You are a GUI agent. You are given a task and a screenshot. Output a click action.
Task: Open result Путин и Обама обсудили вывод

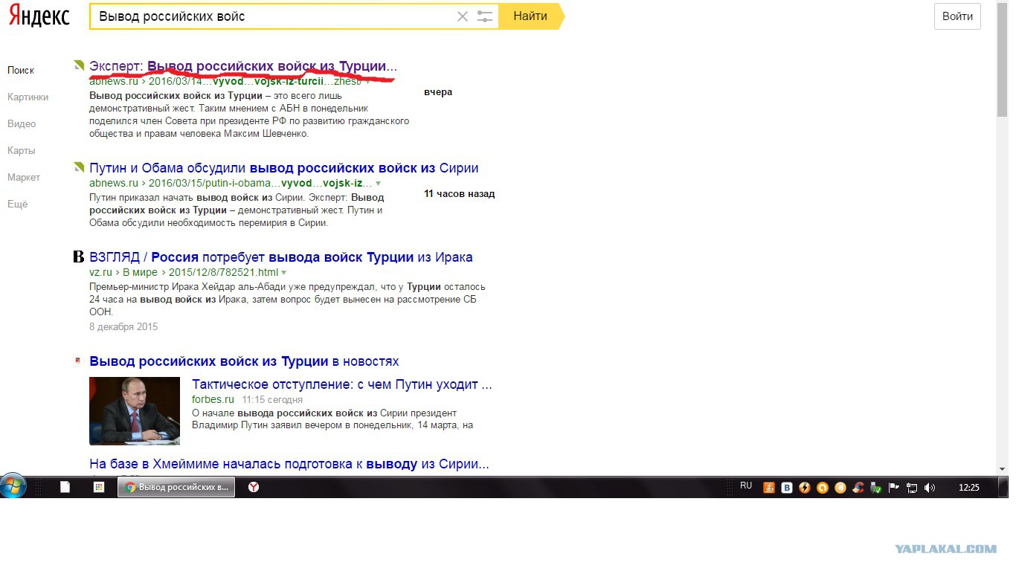pyautogui.click(x=284, y=168)
